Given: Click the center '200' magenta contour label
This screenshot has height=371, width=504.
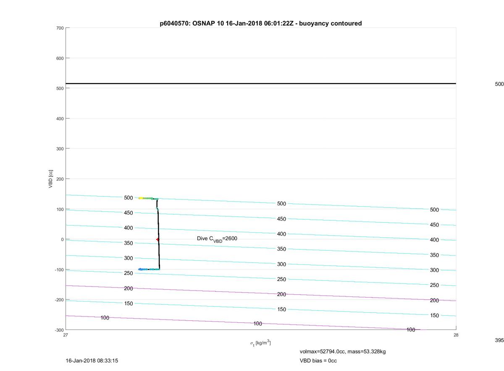Looking at the screenshot, I should (x=281, y=294).
